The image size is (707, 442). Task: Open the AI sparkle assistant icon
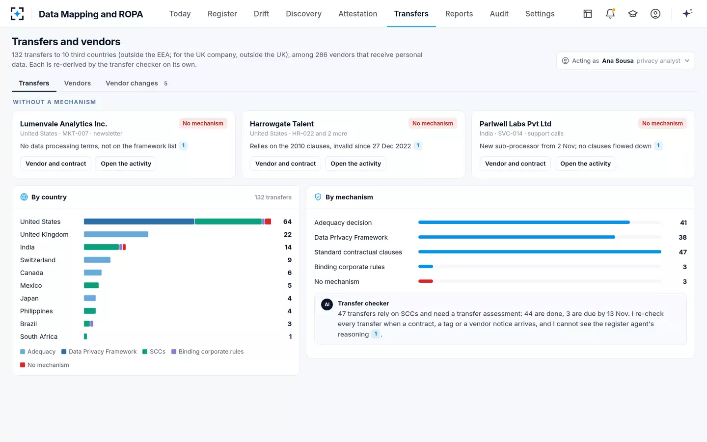click(687, 13)
